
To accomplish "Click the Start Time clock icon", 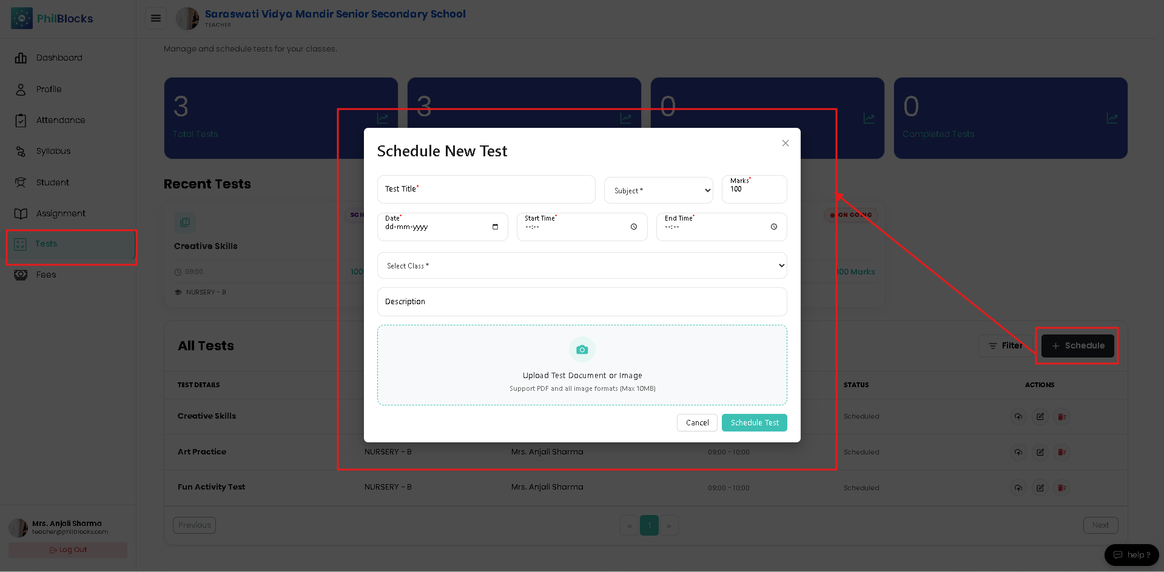I will click(634, 227).
